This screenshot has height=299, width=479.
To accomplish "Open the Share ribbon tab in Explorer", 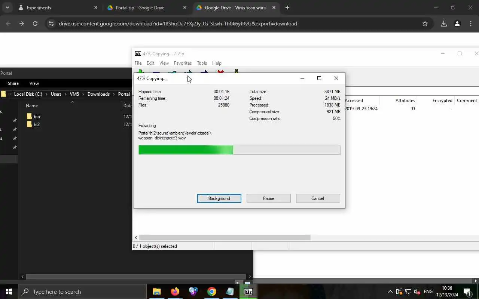I will [13, 83].
